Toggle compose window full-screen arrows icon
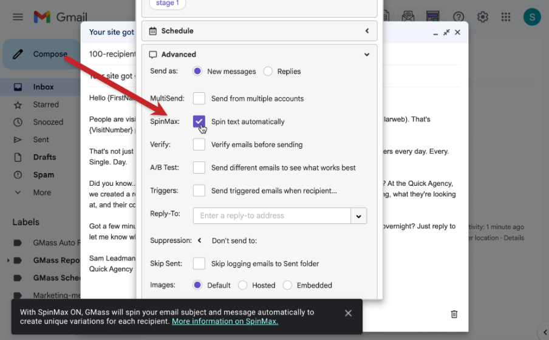The height and width of the screenshot is (340, 549). (x=446, y=32)
